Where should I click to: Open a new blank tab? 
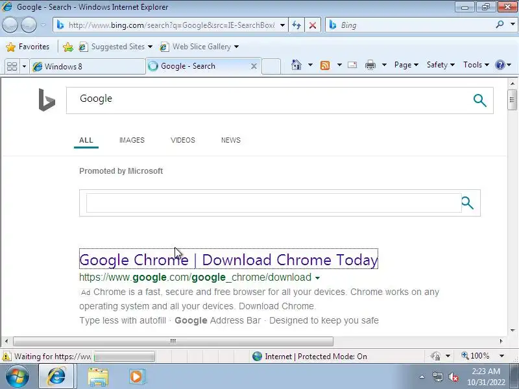(x=271, y=66)
